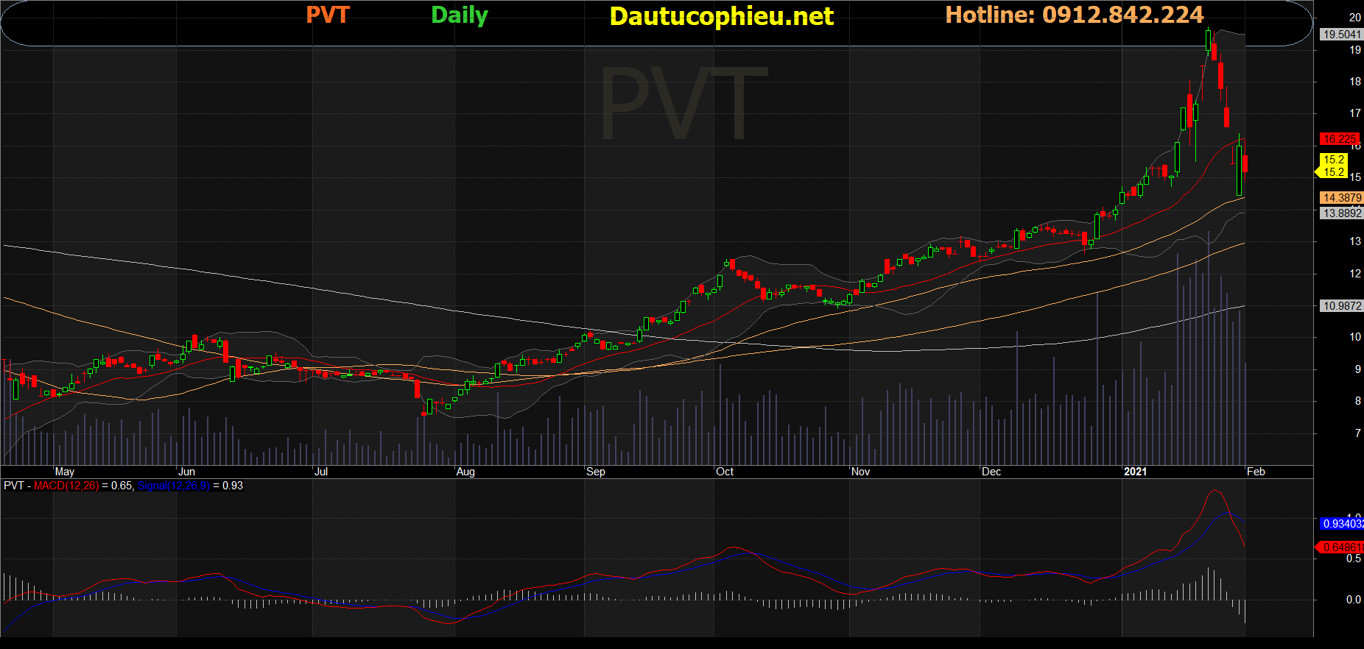Click the 7 tick on the price axis
The width and height of the screenshot is (1364, 649).
tap(1358, 433)
